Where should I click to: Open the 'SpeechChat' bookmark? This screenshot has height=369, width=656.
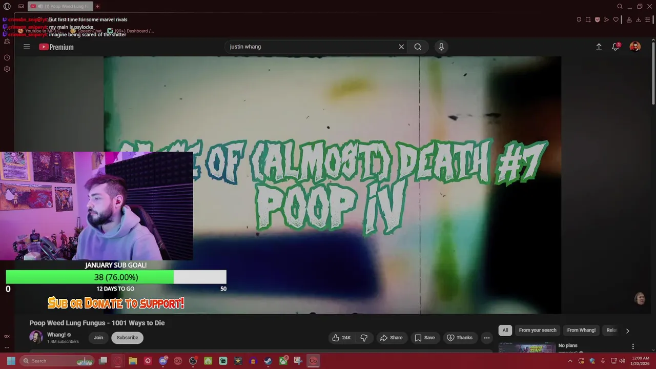click(87, 31)
